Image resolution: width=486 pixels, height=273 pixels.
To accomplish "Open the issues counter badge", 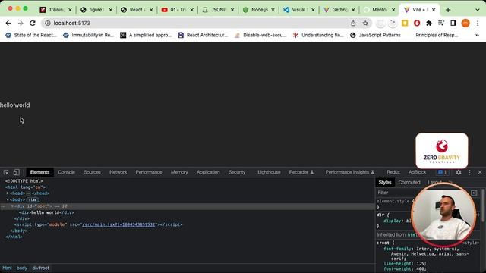I will 442,172.
